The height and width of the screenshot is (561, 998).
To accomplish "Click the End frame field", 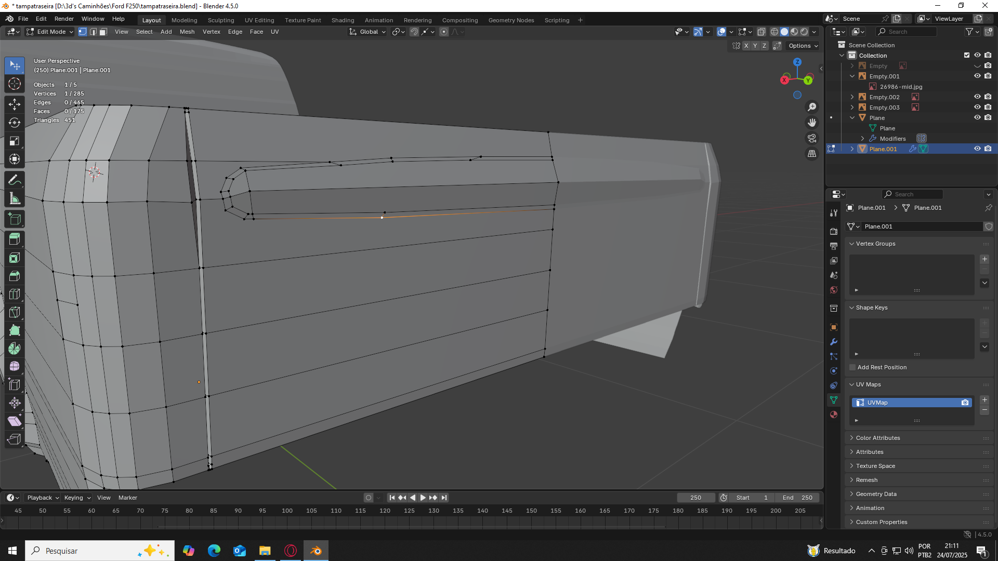I will 797,498.
